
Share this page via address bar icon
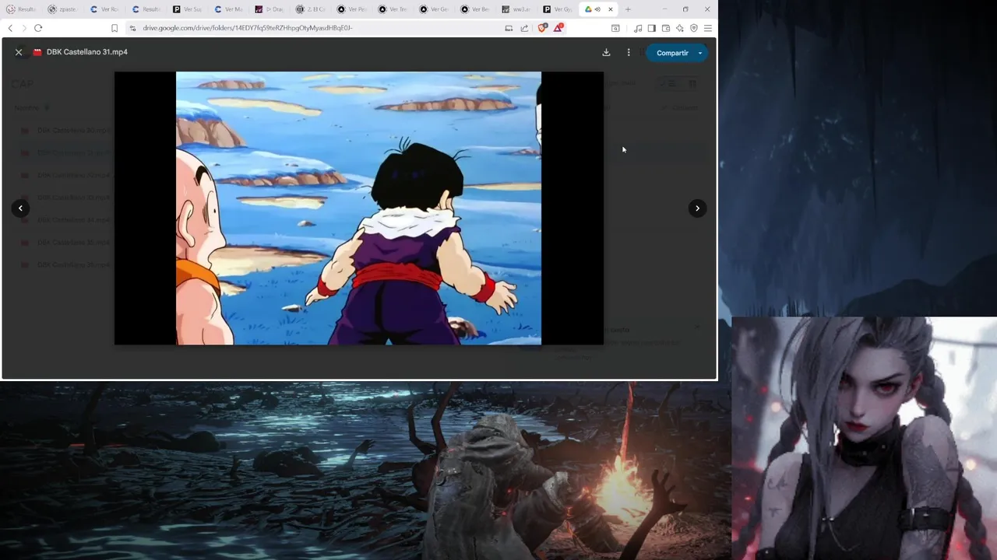click(524, 28)
